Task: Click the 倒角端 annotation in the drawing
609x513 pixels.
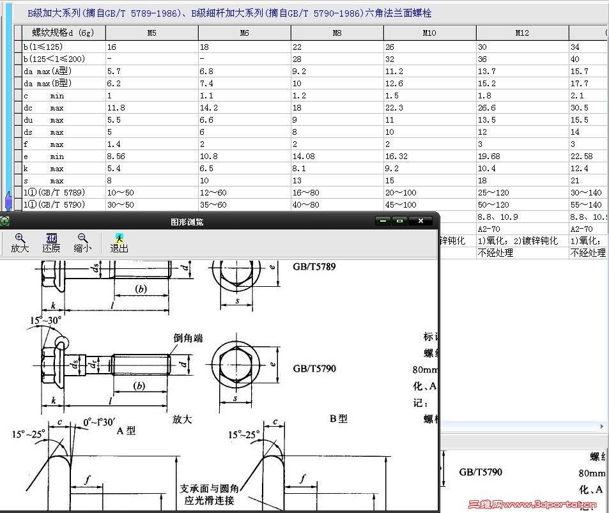Action: (x=188, y=338)
